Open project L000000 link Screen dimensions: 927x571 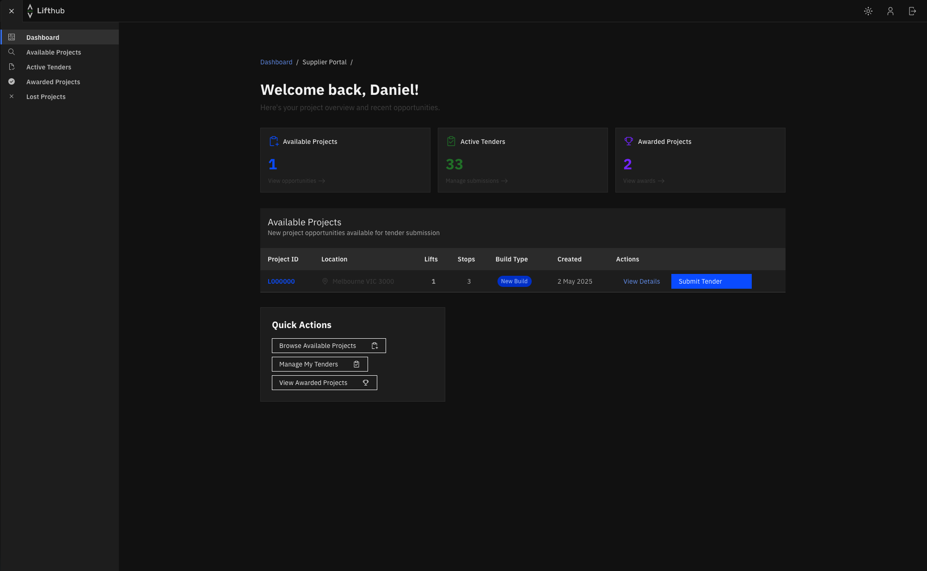pyautogui.click(x=281, y=281)
